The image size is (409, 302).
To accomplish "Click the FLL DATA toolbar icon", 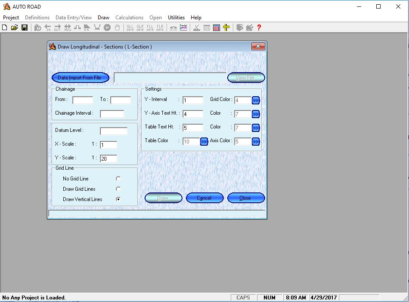I will point(150,27).
